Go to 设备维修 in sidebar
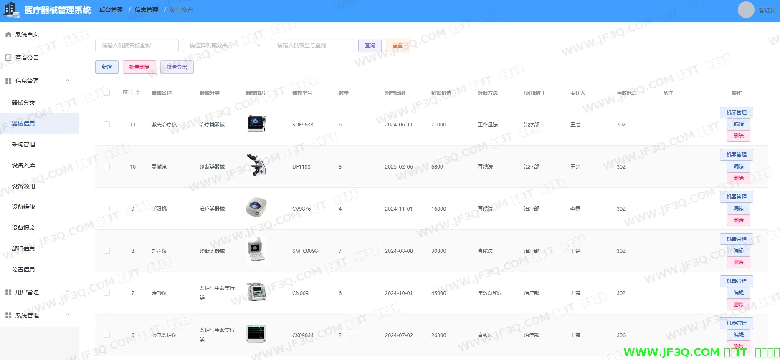Screen dimensions: 780x360 click(x=23, y=207)
